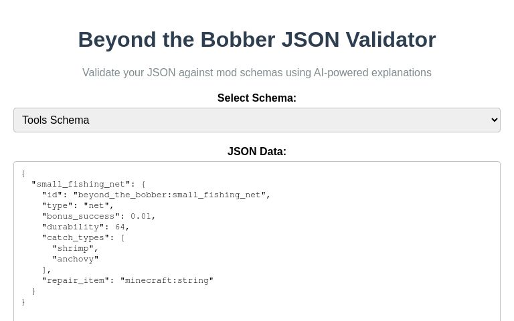
Task: Place cursor at the final closing brace
Action: click(x=23, y=302)
